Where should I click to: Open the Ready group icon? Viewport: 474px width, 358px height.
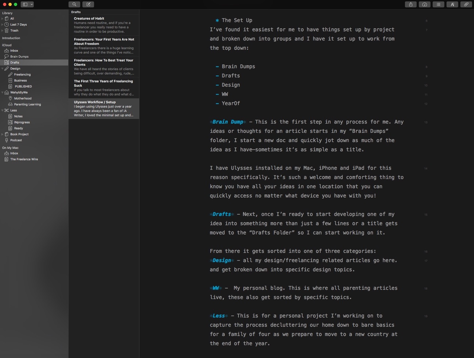(11, 128)
